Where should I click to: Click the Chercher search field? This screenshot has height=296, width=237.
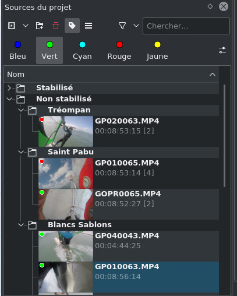(186, 26)
